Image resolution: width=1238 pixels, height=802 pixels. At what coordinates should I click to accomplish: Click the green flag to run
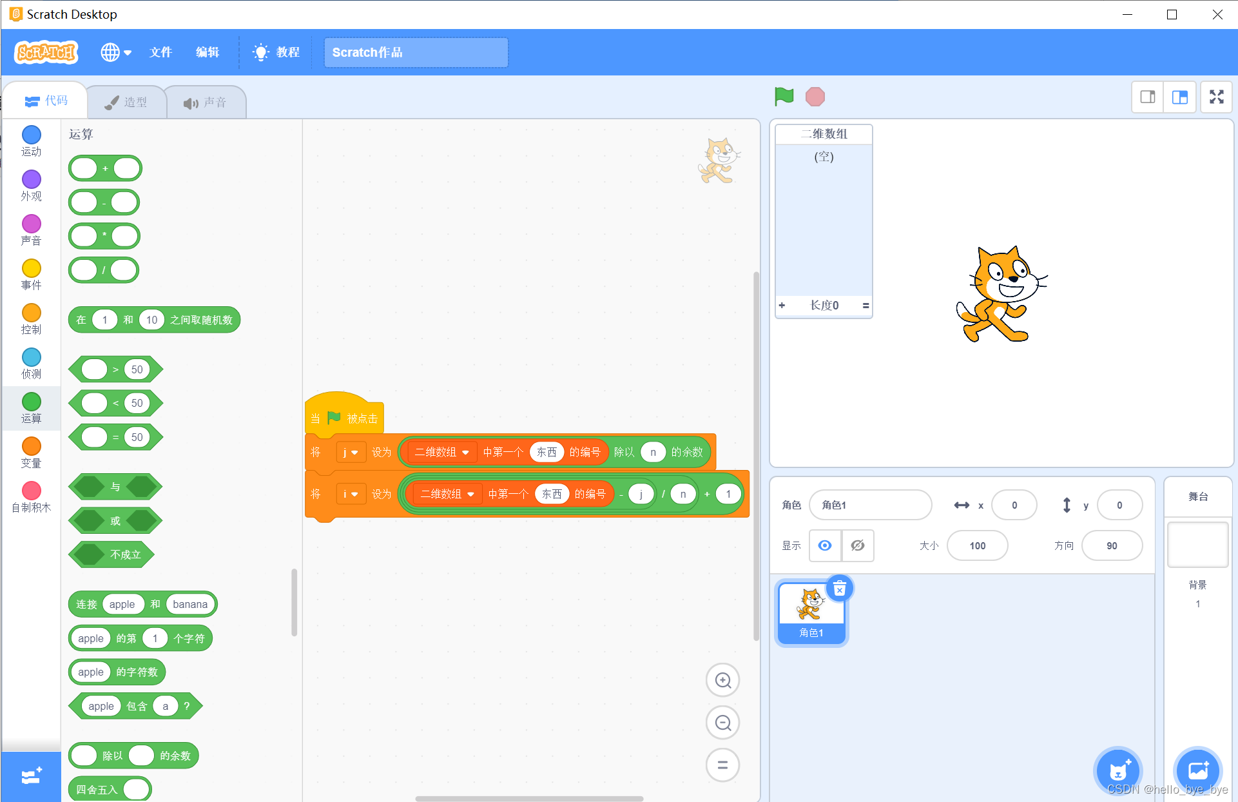784,97
